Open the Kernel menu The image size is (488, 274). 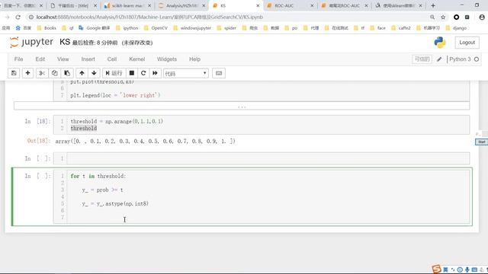(137, 59)
